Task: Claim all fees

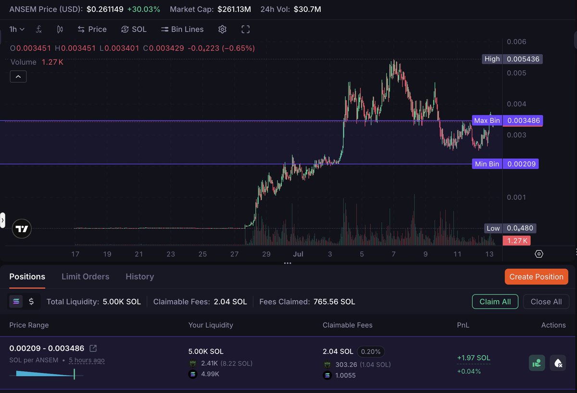Action: pyautogui.click(x=495, y=302)
